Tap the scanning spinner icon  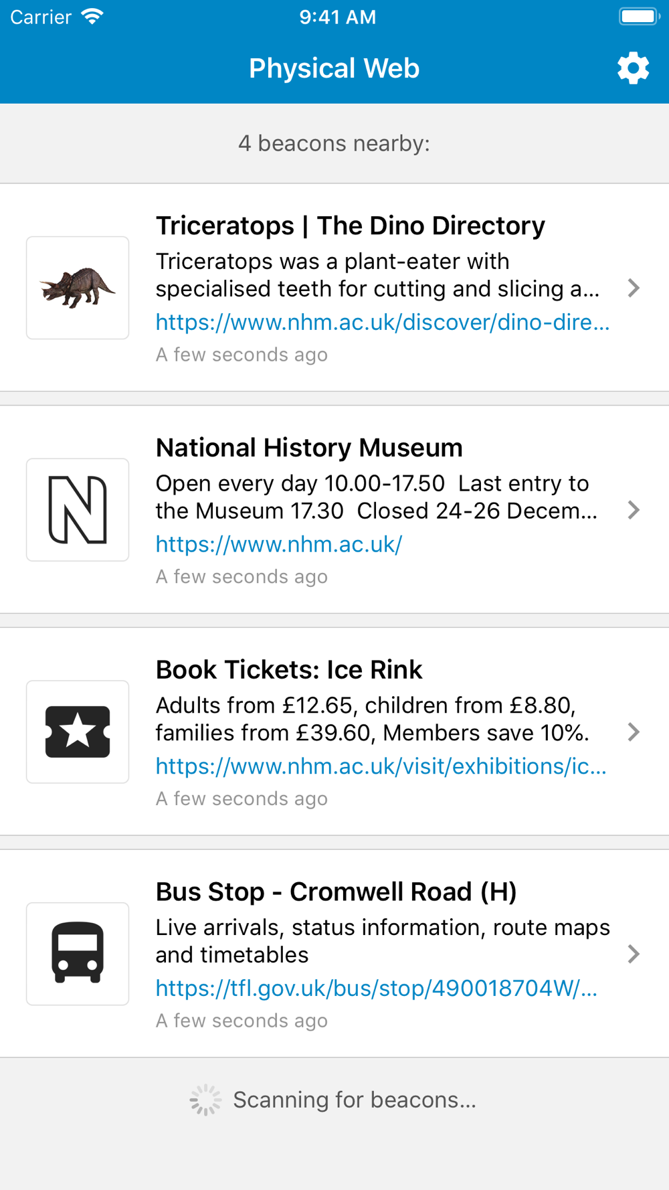tap(205, 1100)
